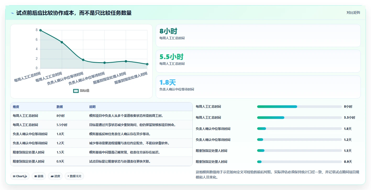Image resolution: width=371 pixels, height=190 pixels.
Task: Click the square icon in the 表格 chip
Action: point(36,176)
